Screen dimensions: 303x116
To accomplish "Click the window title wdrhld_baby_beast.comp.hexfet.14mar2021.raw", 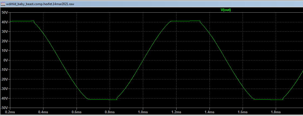I will tap(40, 4).
